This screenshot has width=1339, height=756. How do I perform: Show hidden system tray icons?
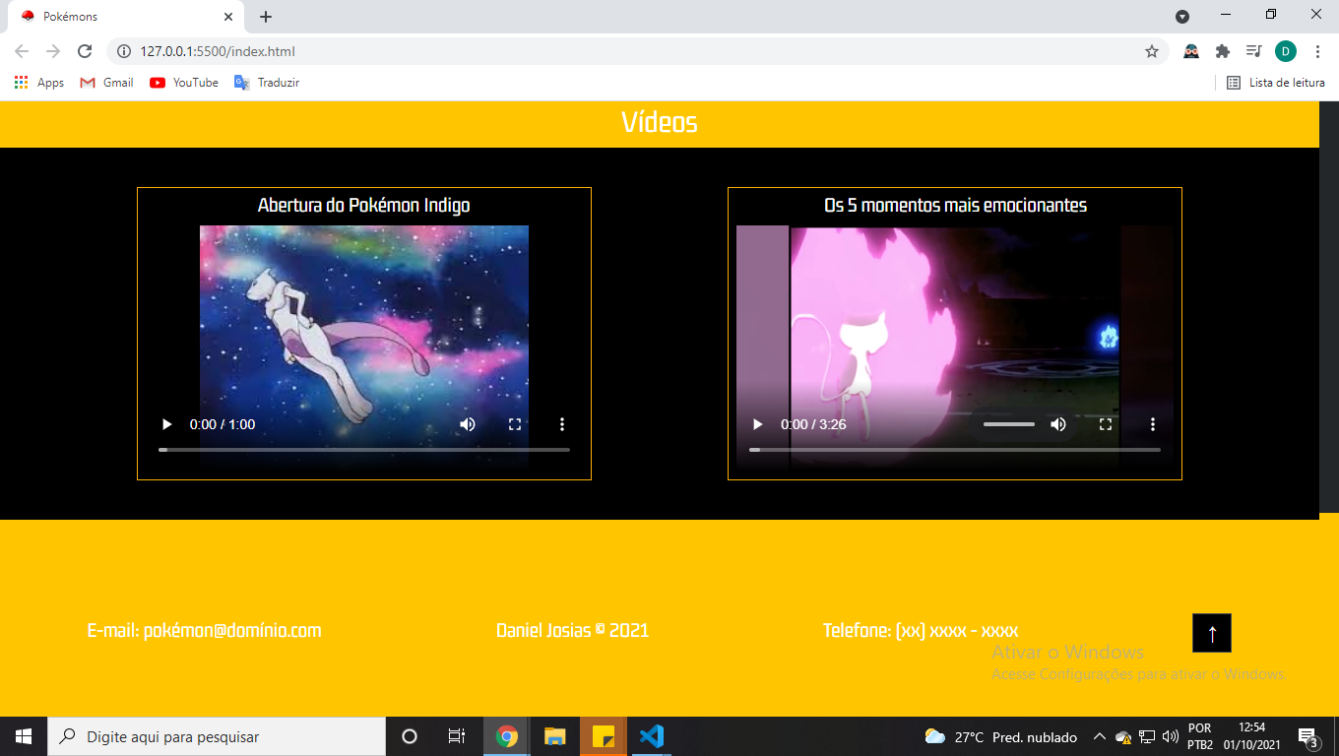click(x=1100, y=736)
